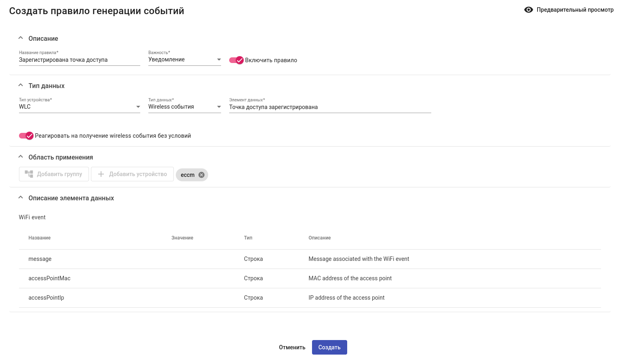This screenshot has height=357, width=620.
Task: Select the message table row
Action: pos(310,259)
